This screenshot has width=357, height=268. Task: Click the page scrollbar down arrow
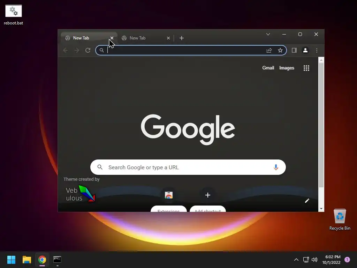321,209
